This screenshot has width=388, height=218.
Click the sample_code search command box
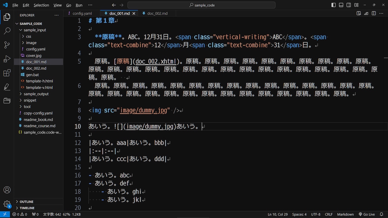click(201, 5)
